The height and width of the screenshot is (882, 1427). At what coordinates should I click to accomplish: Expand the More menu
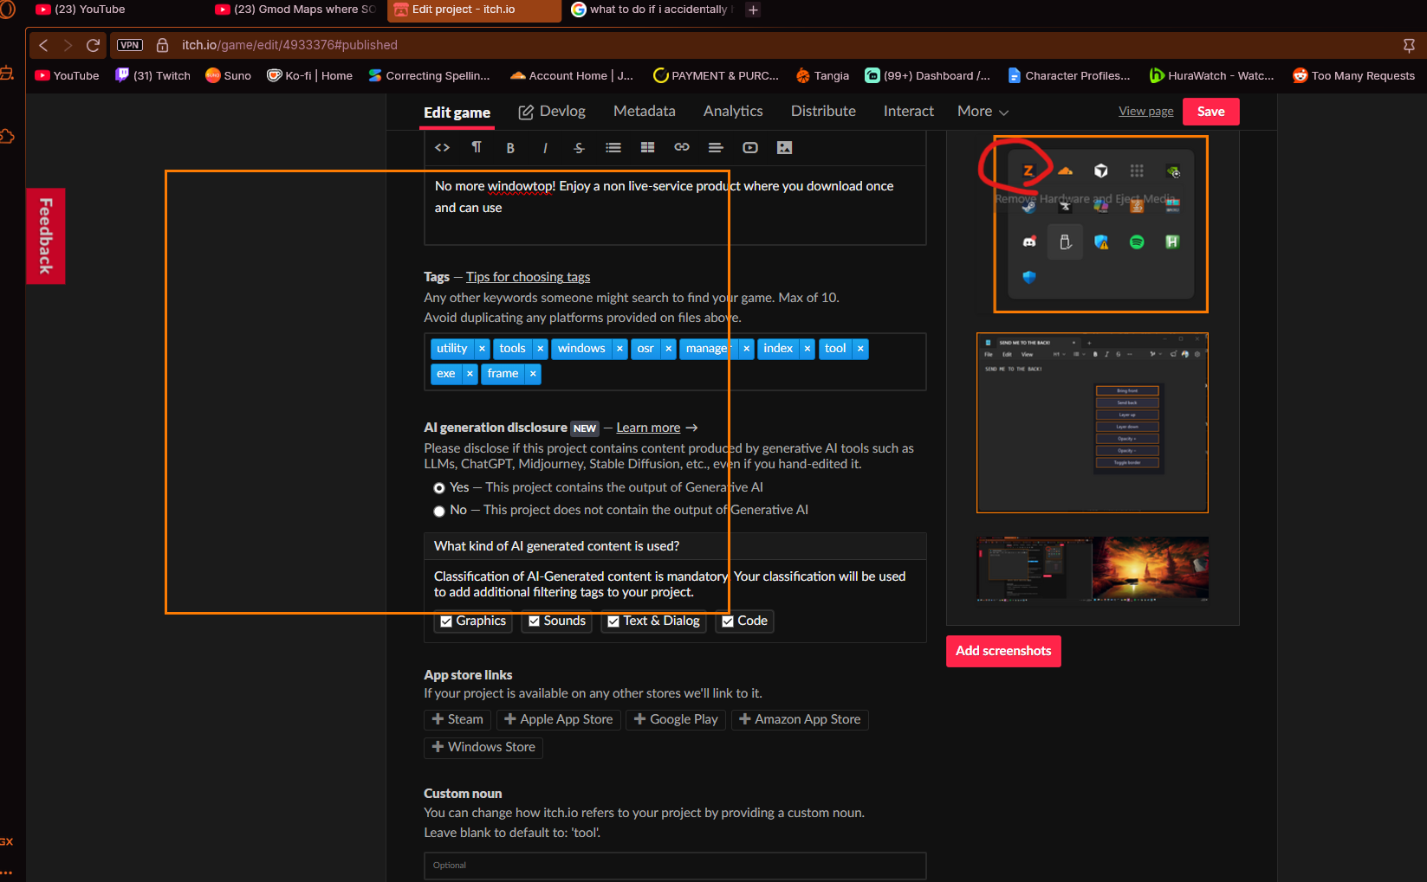click(983, 112)
